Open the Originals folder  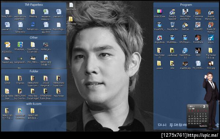pos(20,80)
